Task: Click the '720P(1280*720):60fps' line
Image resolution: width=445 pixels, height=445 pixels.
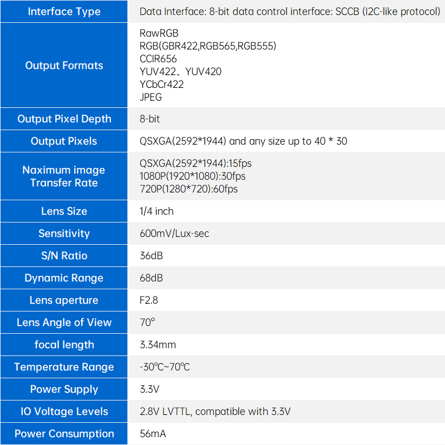Action: point(189,189)
